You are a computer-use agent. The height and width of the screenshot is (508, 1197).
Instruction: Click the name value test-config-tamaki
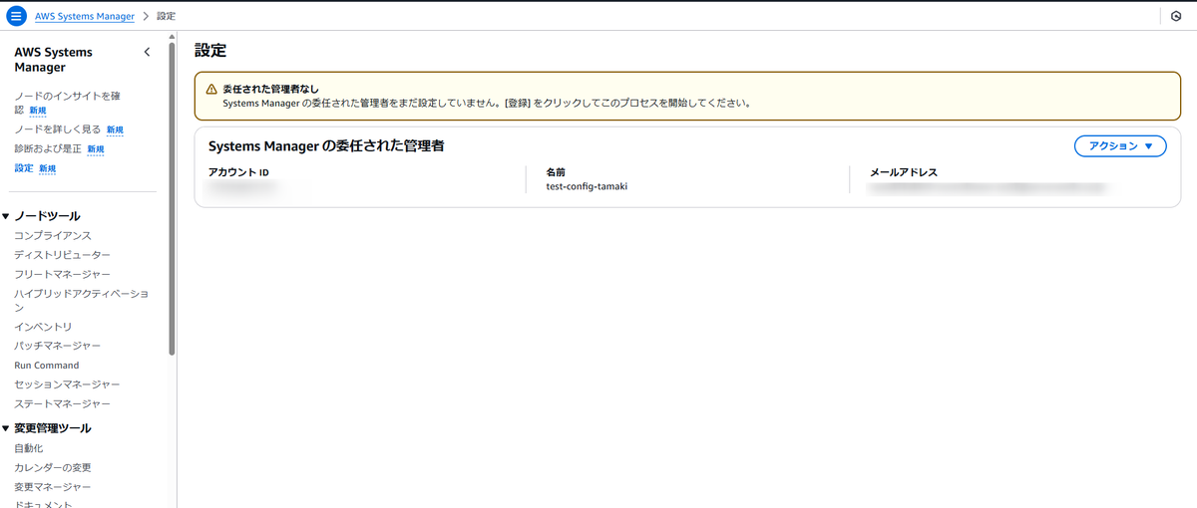(x=588, y=186)
